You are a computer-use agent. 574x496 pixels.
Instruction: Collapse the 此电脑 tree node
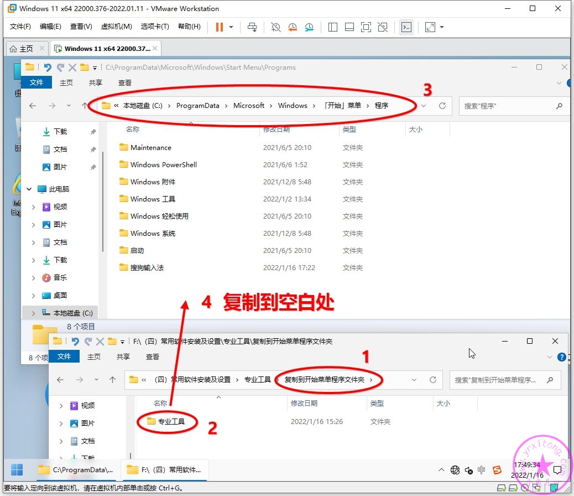pos(29,189)
